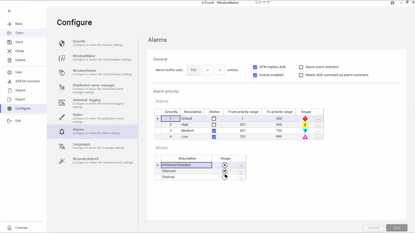Uncheck the Shelve checkbox for Medium severity
The width and height of the screenshot is (415, 233).
(214, 131)
